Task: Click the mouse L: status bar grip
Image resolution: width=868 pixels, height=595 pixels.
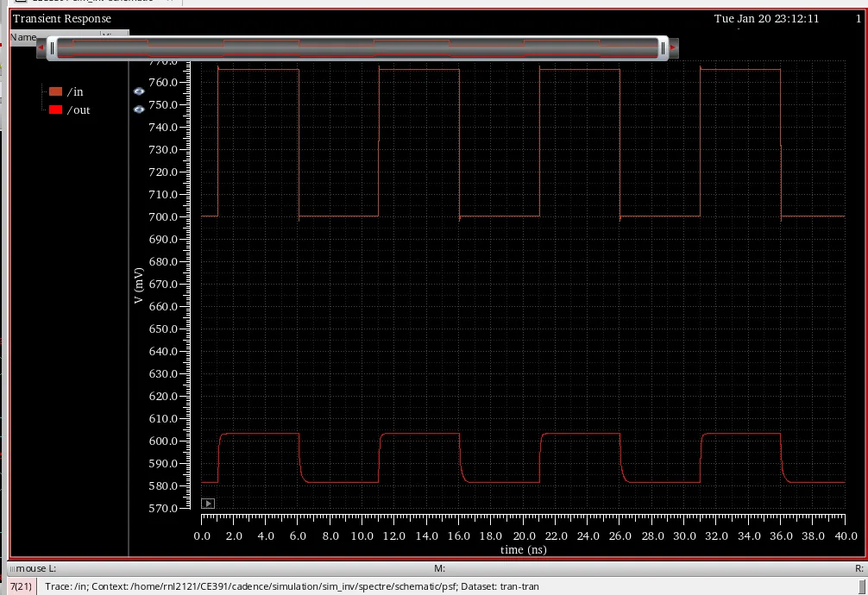Action: click(10, 569)
